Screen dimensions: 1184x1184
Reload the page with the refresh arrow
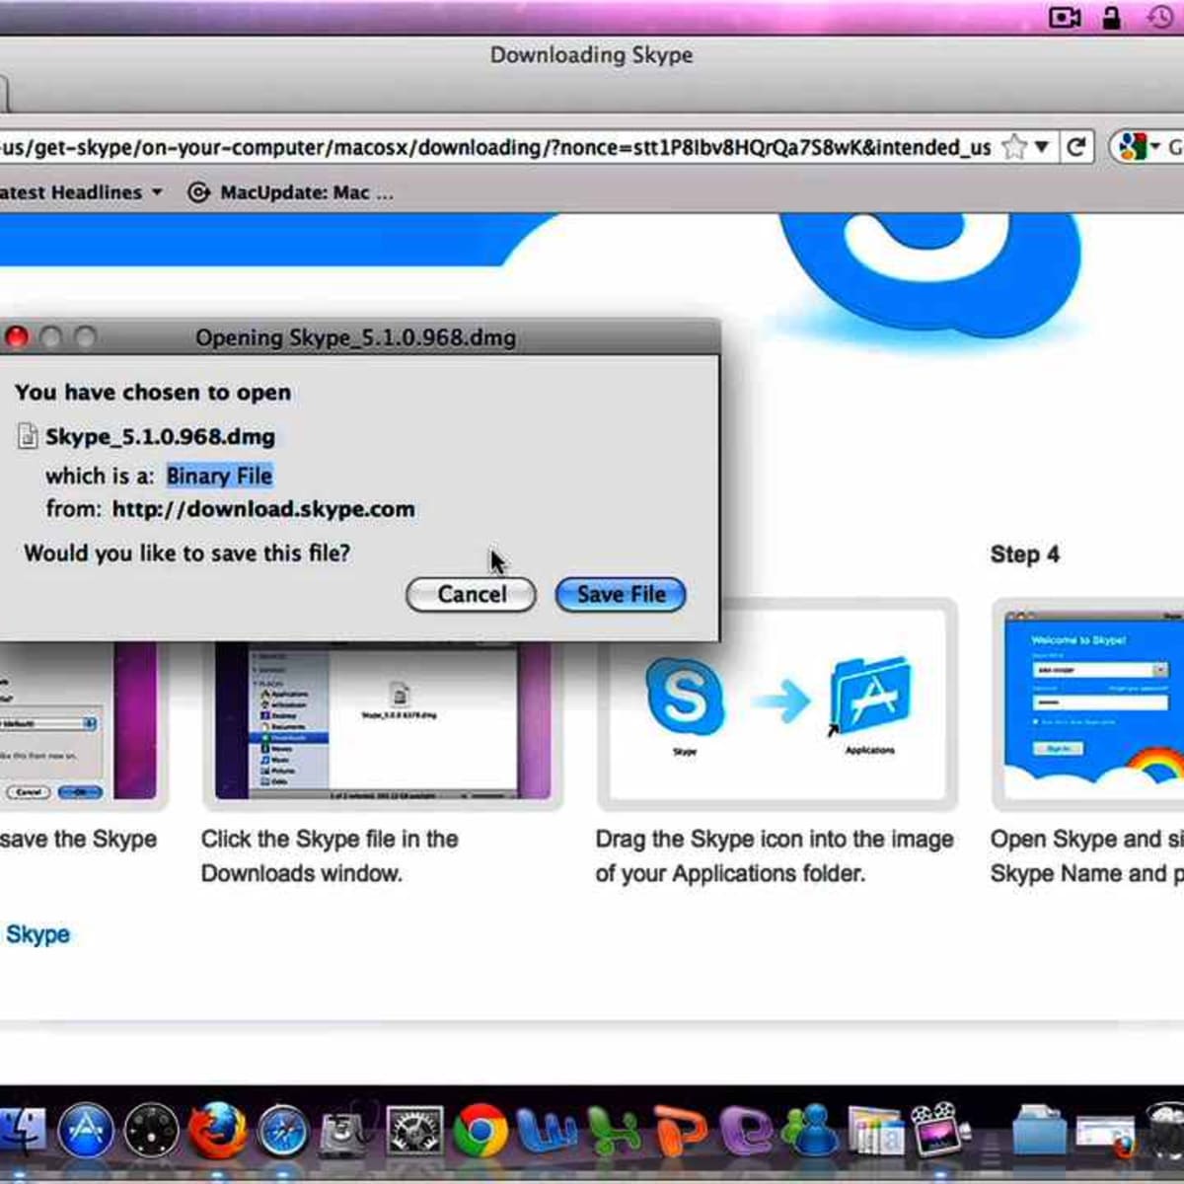1076,148
